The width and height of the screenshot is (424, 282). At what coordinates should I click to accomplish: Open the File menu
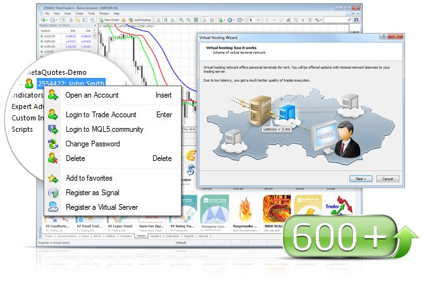click(x=47, y=13)
